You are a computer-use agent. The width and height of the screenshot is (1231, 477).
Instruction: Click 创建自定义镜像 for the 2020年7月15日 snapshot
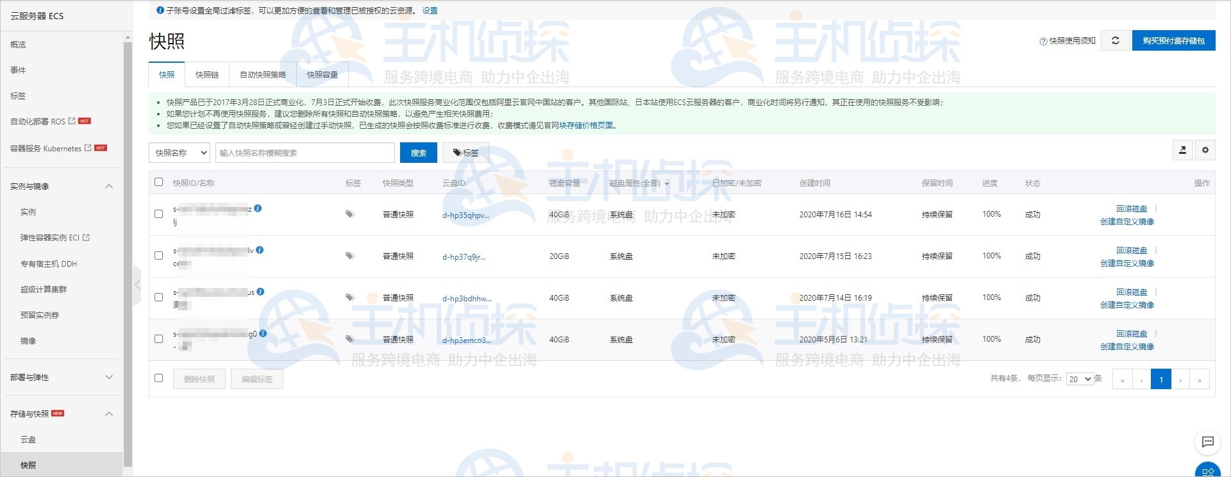coord(1127,263)
